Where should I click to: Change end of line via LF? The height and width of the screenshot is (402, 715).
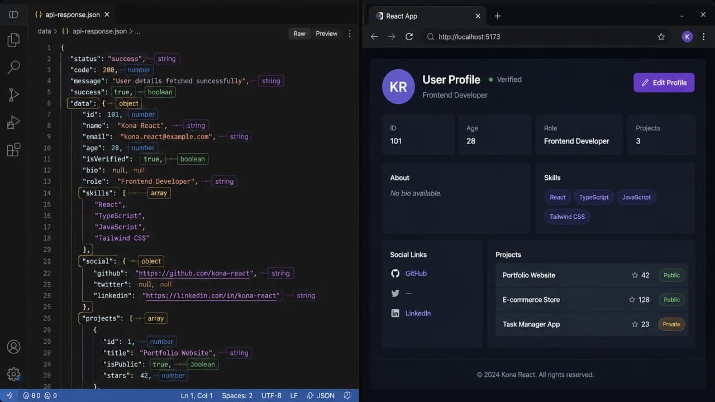[294, 395]
